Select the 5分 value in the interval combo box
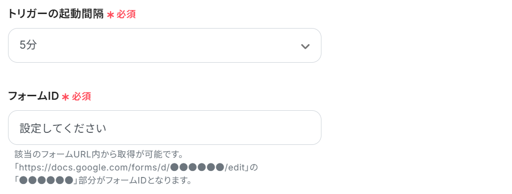The image size is (512, 194). (x=28, y=46)
